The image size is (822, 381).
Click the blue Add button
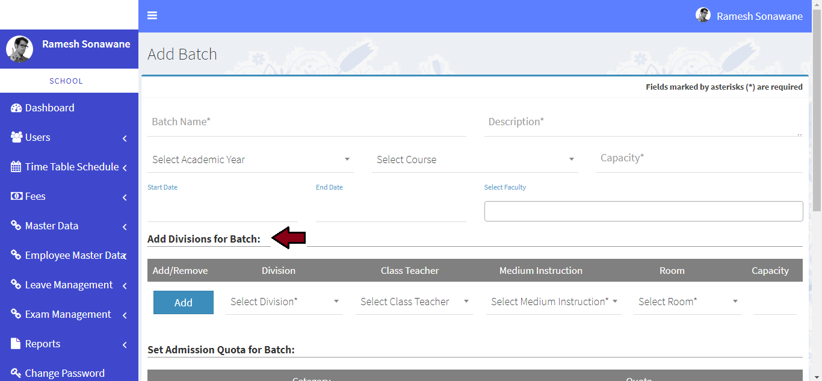pyautogui.click(x=184, y=303)
